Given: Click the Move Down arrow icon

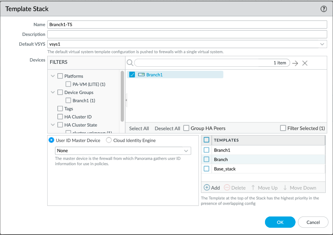Looking at the screenshot, I should tap(285, 187).
